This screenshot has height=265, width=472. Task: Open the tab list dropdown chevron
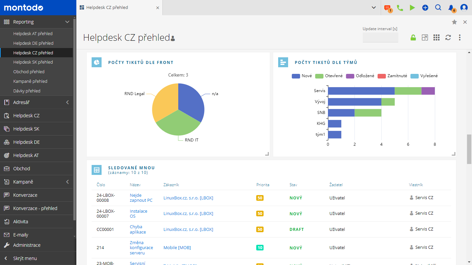point(374,8)
